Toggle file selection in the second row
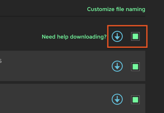Viewport: 164px width, 113px height. (x=135, y=67)
